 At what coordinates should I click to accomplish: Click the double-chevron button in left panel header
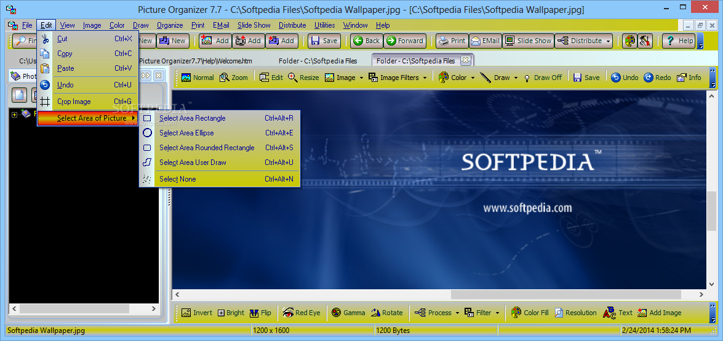click(x=146, y=75)
